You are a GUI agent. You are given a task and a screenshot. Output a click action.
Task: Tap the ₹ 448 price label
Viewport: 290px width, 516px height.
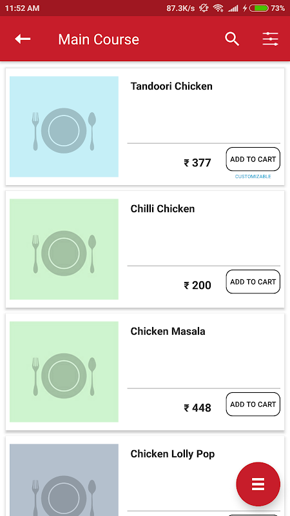click(x=197, y=408)
